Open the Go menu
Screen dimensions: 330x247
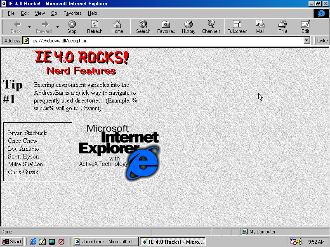point(54,13)
